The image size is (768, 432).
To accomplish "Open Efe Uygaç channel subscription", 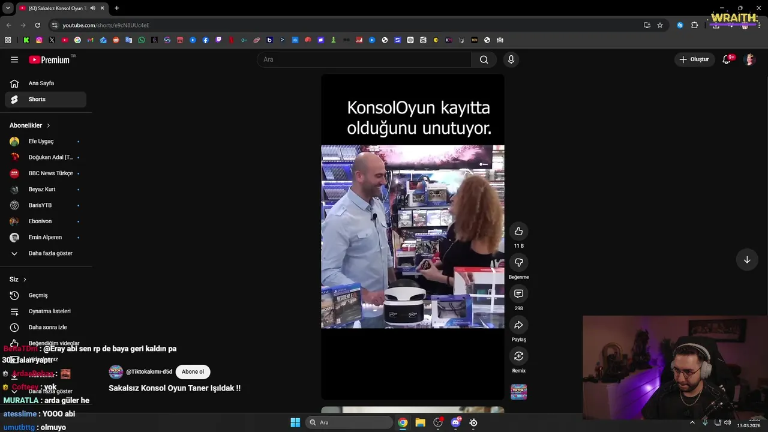I will pyautogui.click(x=46, y=142).
